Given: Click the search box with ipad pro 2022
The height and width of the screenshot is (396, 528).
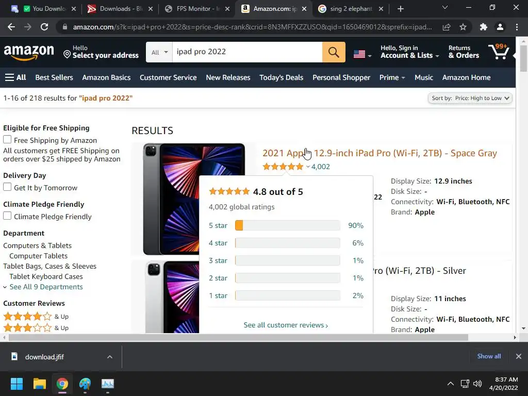Looking at the screenshot, I should point(247,52).
